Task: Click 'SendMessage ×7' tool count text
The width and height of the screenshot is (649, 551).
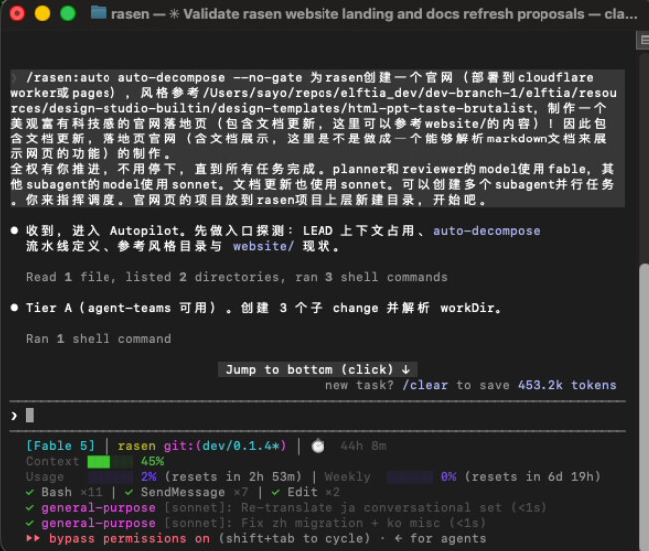Action: pyautogui.click(x=195, y=492)
